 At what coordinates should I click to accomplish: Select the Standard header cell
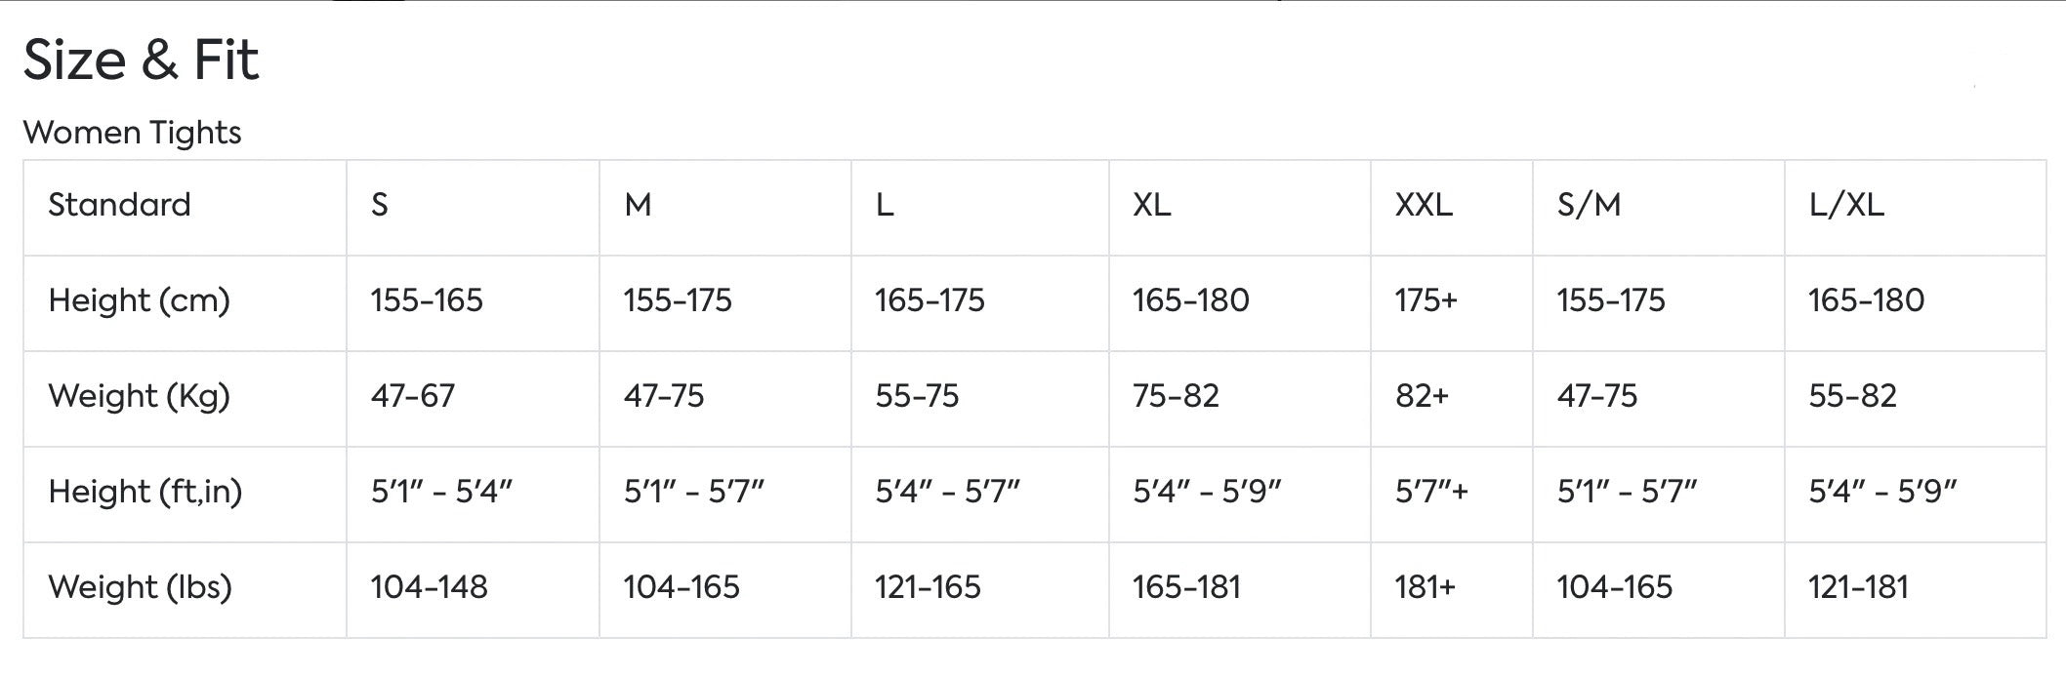point(119,205)
